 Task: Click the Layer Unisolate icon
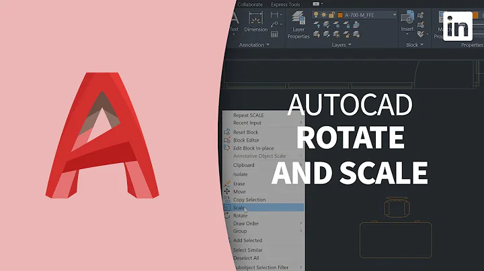click(x=326, y=34)
